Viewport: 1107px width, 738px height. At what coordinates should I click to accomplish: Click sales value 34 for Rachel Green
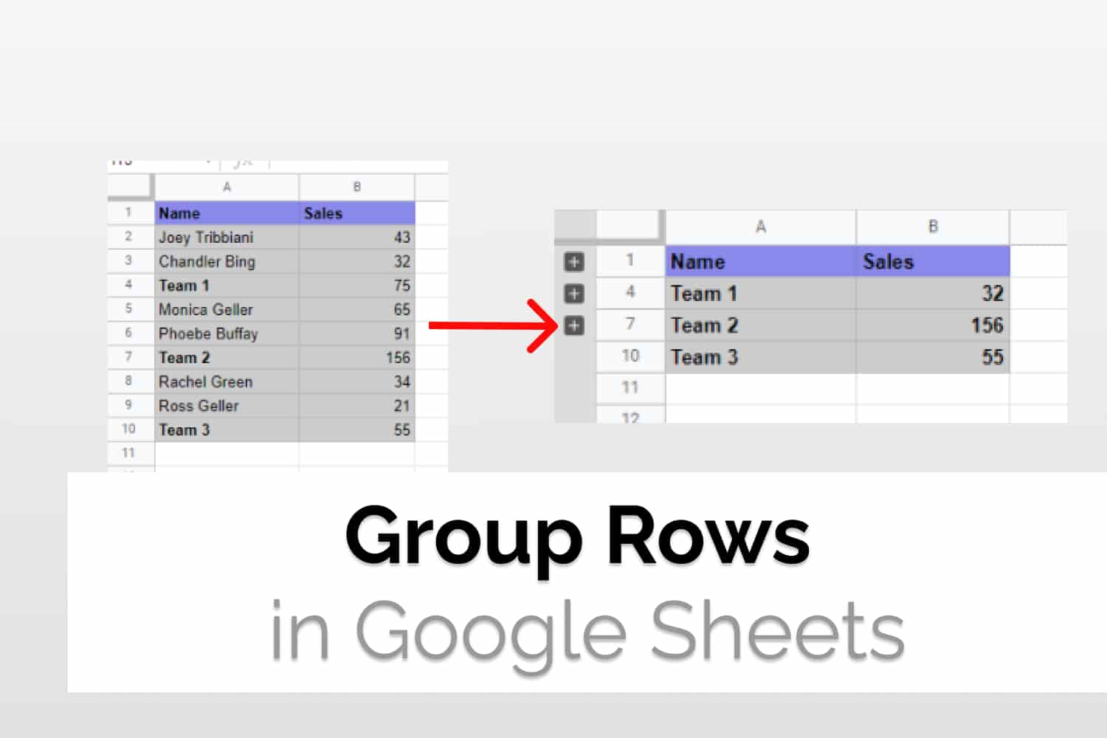(x=357, y=382)
